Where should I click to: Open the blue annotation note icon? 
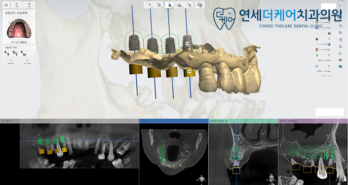[x=340, y=66]
